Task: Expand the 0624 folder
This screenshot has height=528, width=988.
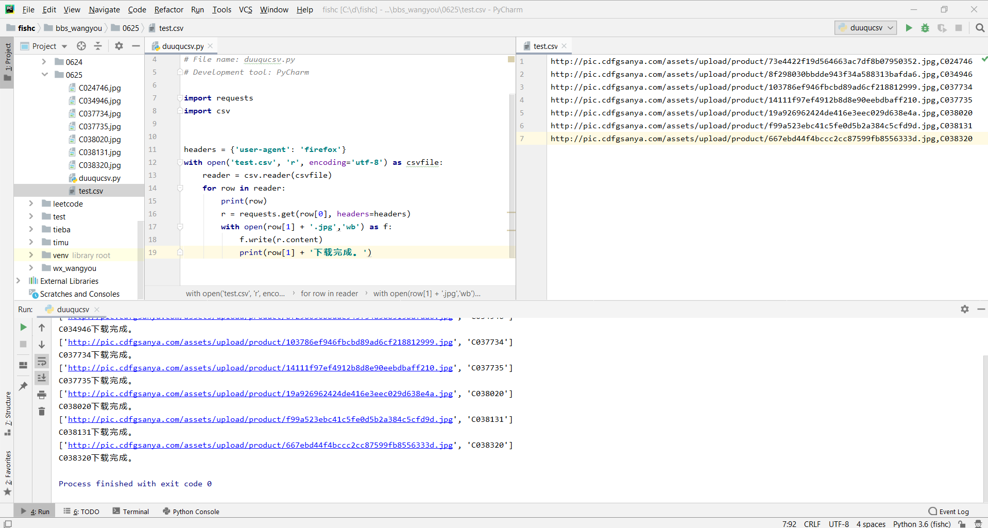Action: [x=44, y=62]
